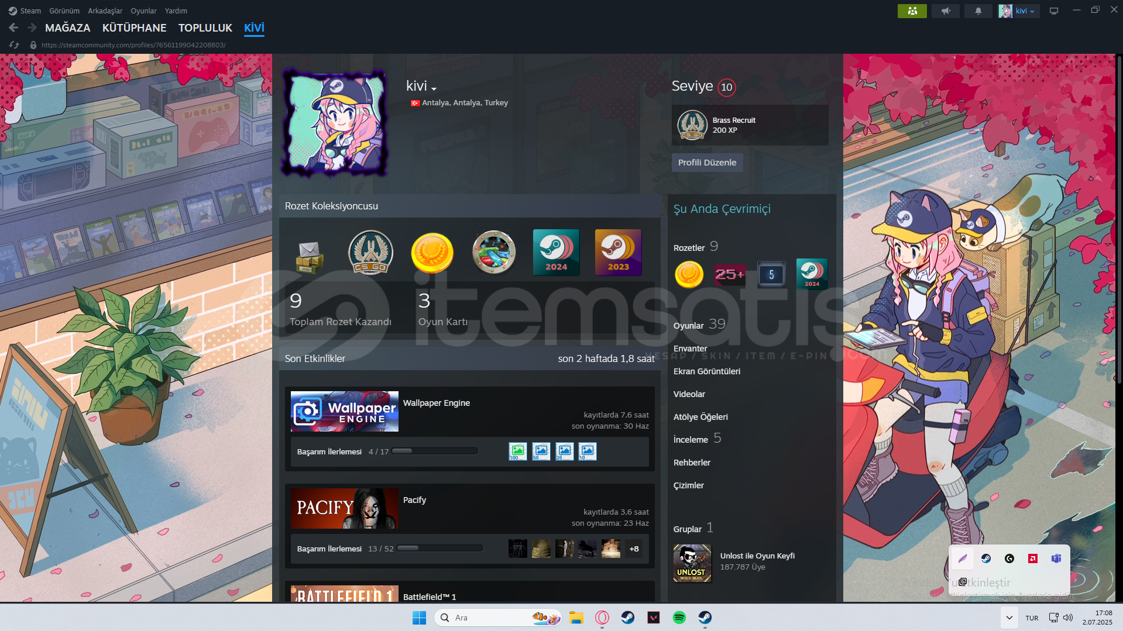This screenshot has height=631, width=1123.
Task: Open the Unlost group avatar
Action: pos(692,563)
